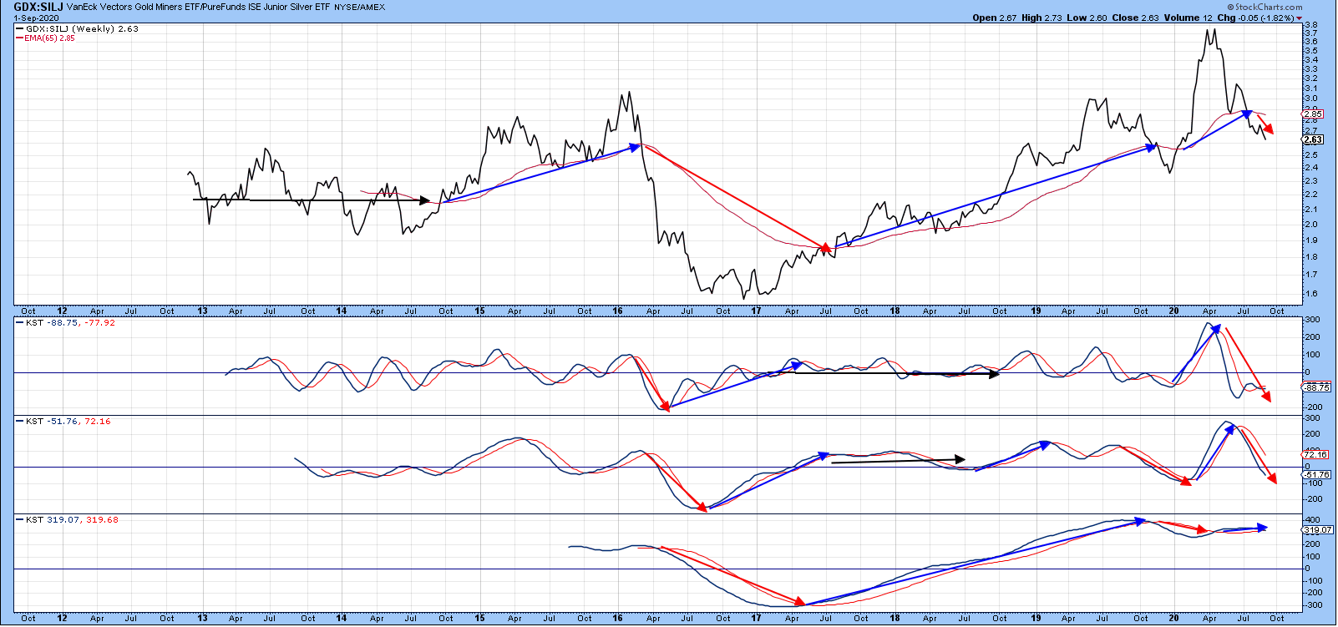
Task: Click the Close 2.63 header value
Action: click(1136, 18)
